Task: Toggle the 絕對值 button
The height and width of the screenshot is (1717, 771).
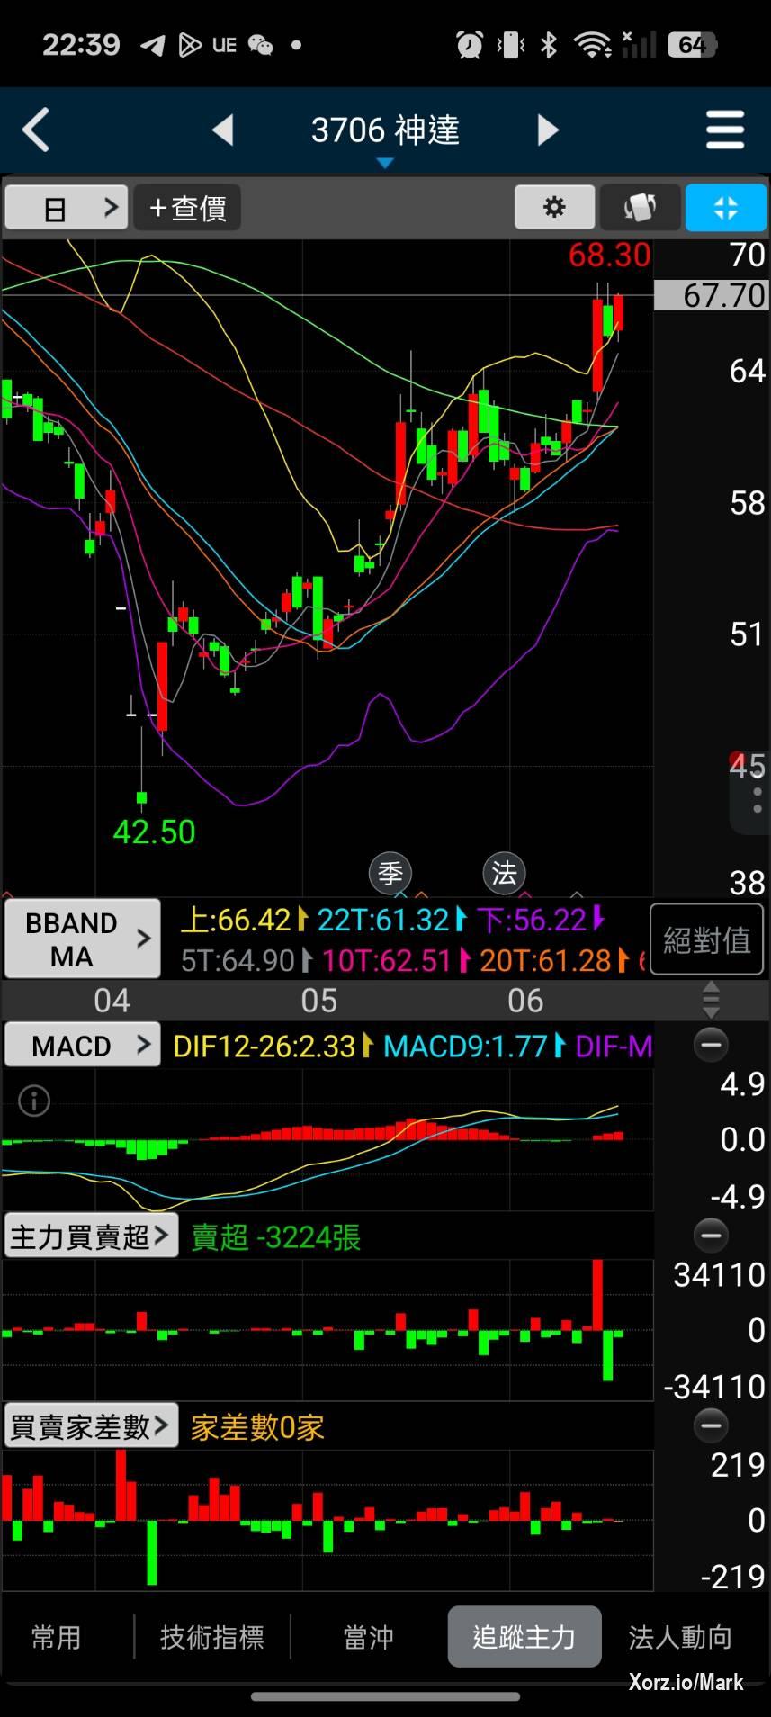Action: [x=706, y=940]
